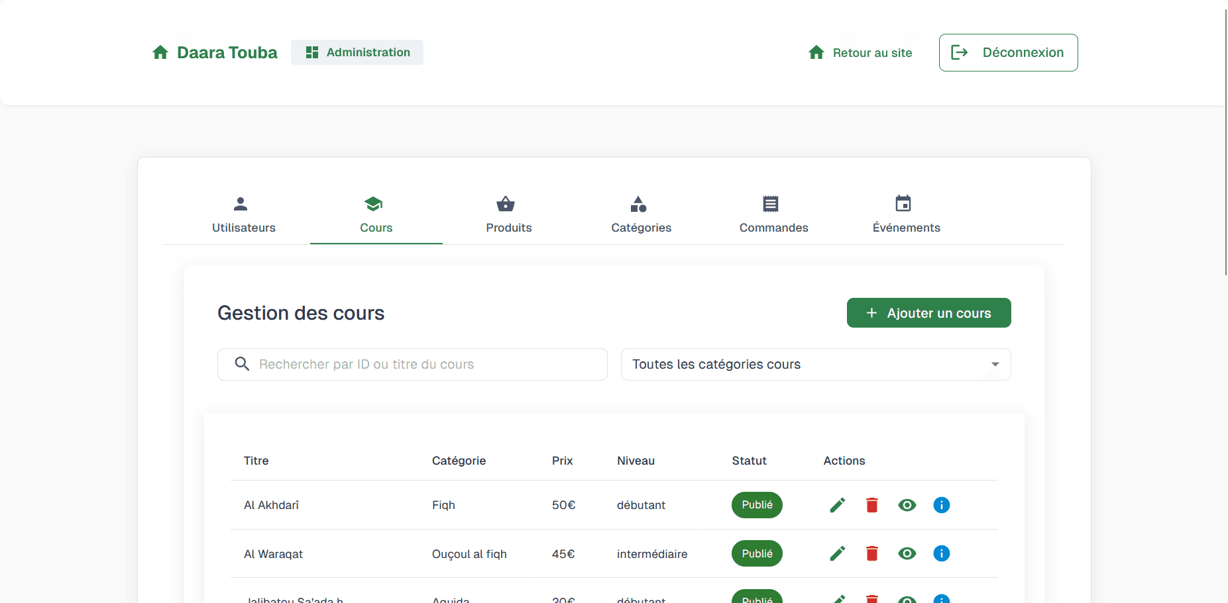
Task: Click the search magnifier icon
Action: tap(242, 364)
